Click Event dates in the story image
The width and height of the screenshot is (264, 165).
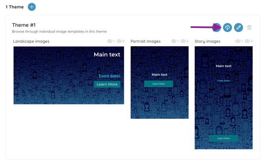223,81
